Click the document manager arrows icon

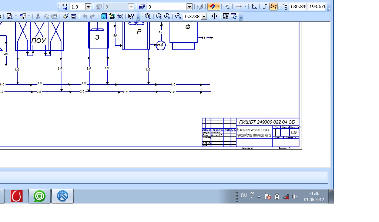pos(23,16)
